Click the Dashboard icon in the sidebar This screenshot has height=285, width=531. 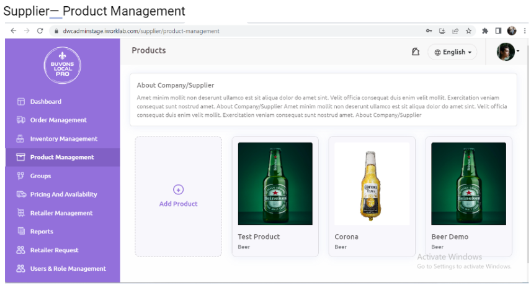[20, 102]
